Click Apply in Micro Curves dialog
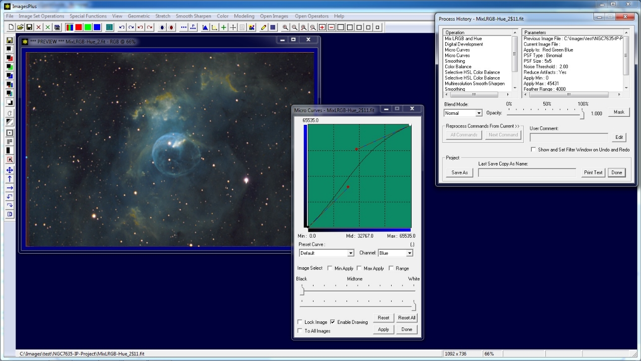This screenshot has width=641, height=361. pos(384,329)
